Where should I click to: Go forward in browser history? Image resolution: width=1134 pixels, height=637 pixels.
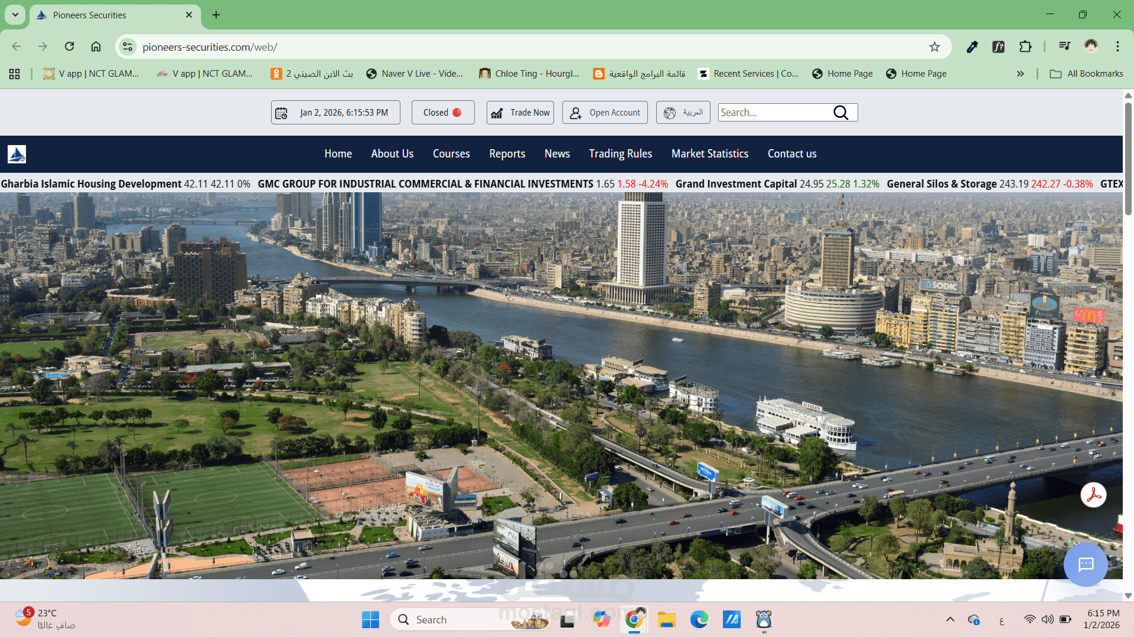click(x=43, y=47)
